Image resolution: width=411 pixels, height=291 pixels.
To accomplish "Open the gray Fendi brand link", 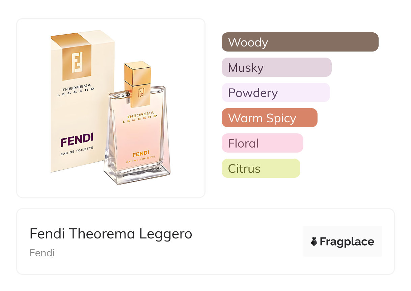I will coord(42,253).
